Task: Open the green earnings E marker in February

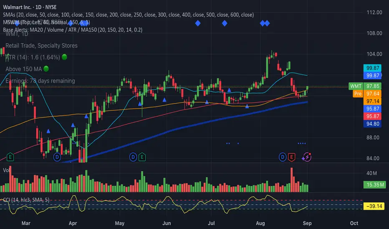Action: point(10,157)
